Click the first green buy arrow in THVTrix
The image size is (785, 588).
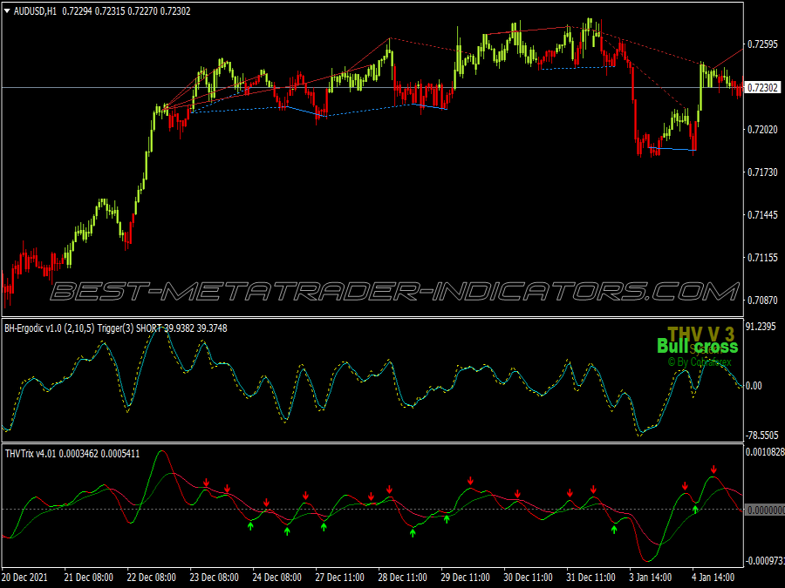pyautogui.click(x=250, y=525)
